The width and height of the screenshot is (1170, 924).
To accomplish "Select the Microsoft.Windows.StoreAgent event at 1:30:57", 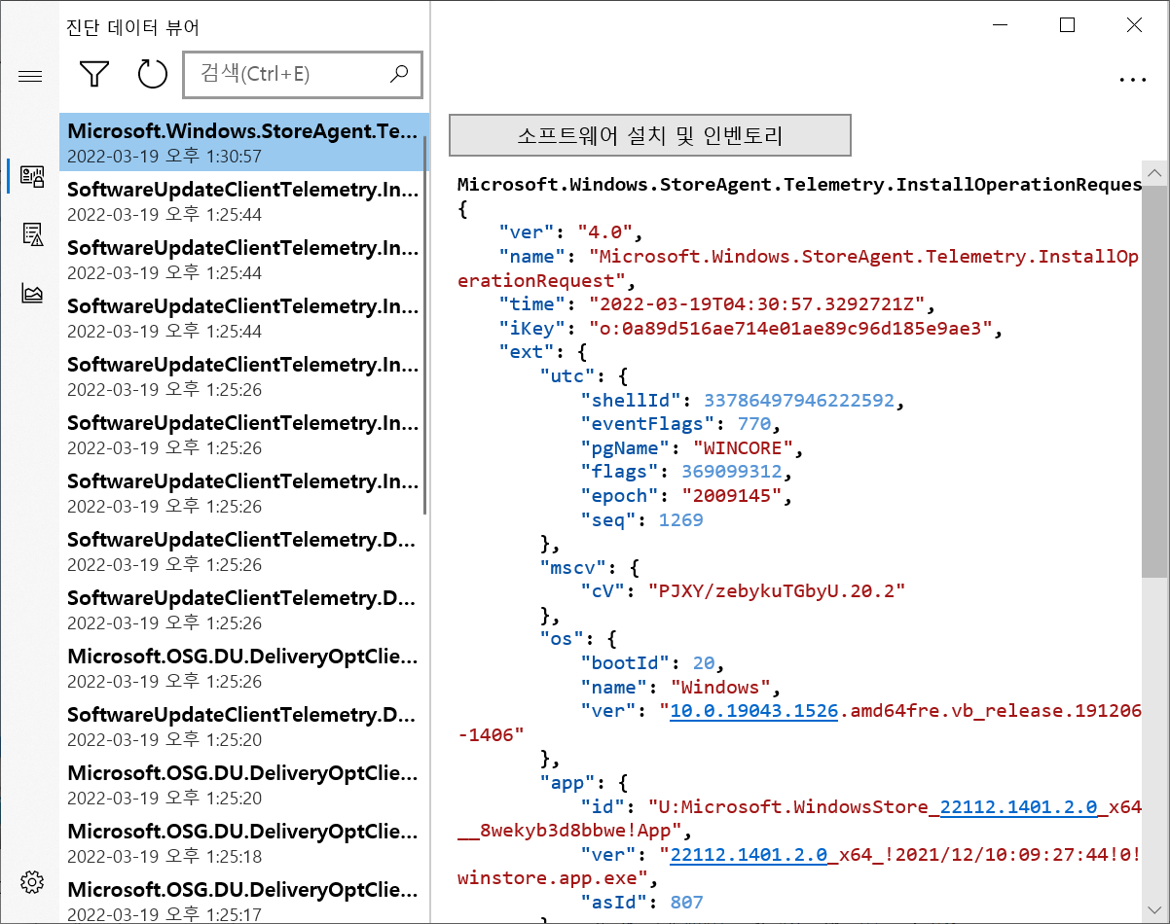I will click(x=243, y=142).
